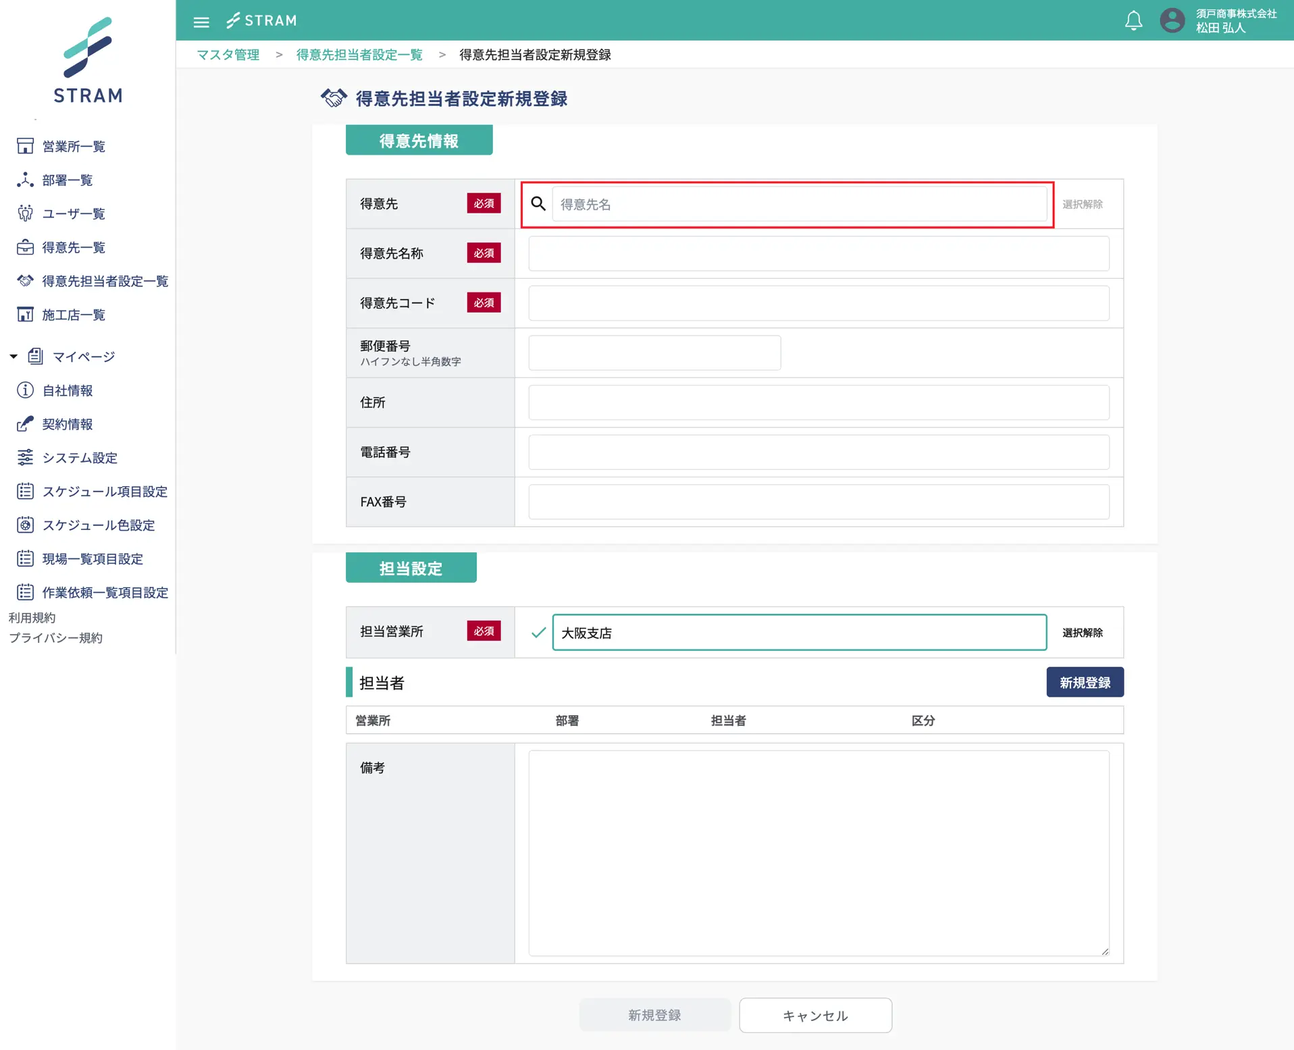The height and width of the screenshot is (1050, 1294).
Task: Click the キャンセル button
Action: (815, 1016)
